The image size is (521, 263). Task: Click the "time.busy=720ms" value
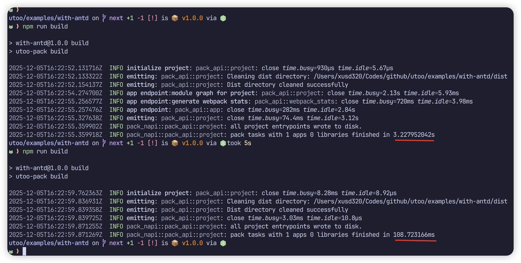388,101
